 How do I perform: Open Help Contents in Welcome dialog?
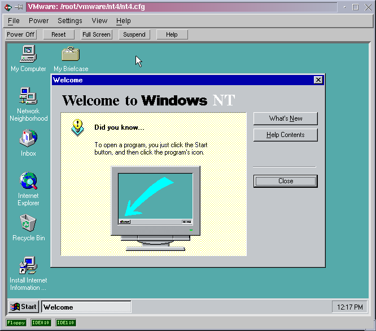point(286,135)
